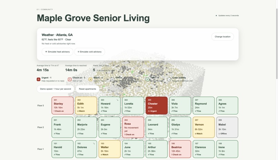Click the Watch legend yellow icon

pyautogui.click(x=90, y=79)
